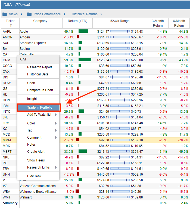
Task: Sort by 3-Month Return column header
Action: coord(158,23)
